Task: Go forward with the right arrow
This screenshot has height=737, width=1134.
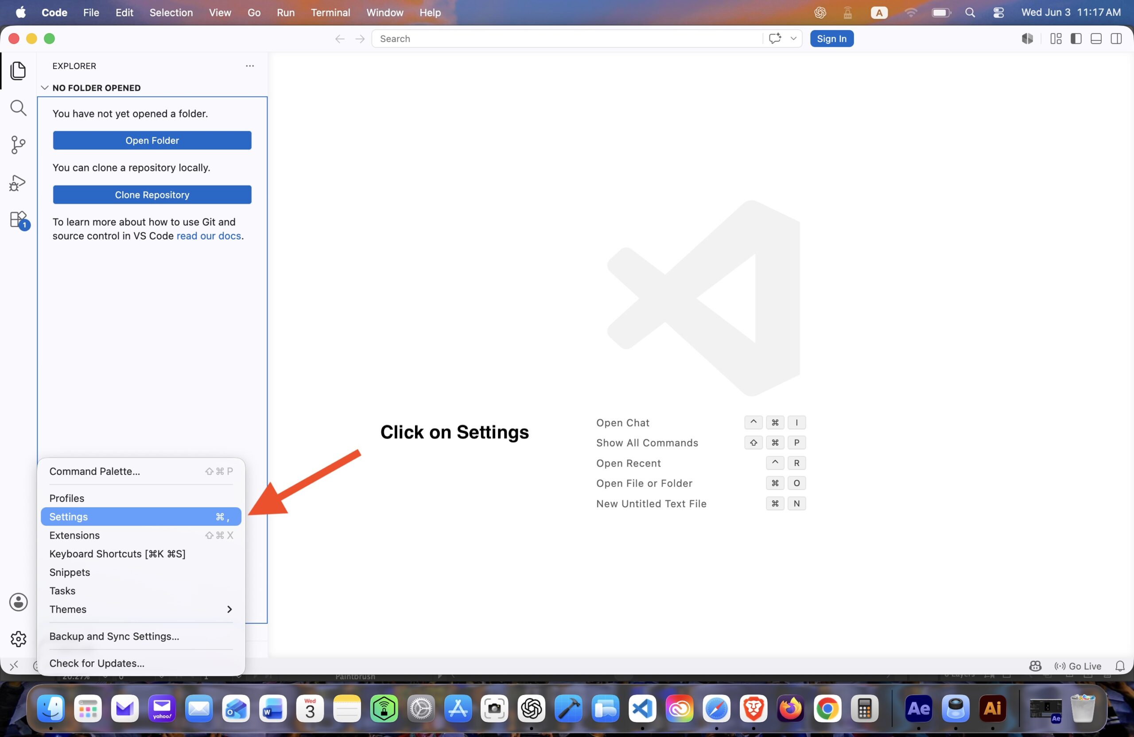Action: [x=360, y=39]
